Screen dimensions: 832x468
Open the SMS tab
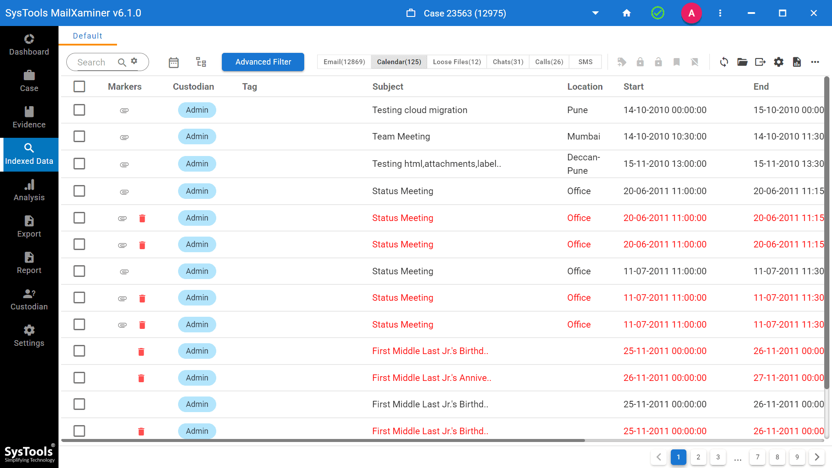pos(585,62)
